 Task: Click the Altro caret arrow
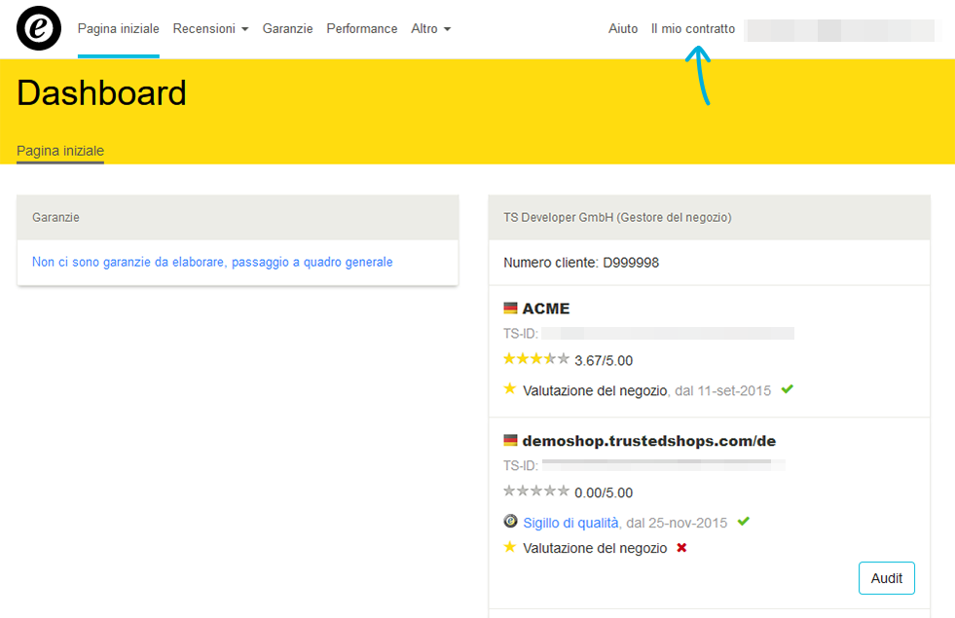tap(447, 29)
